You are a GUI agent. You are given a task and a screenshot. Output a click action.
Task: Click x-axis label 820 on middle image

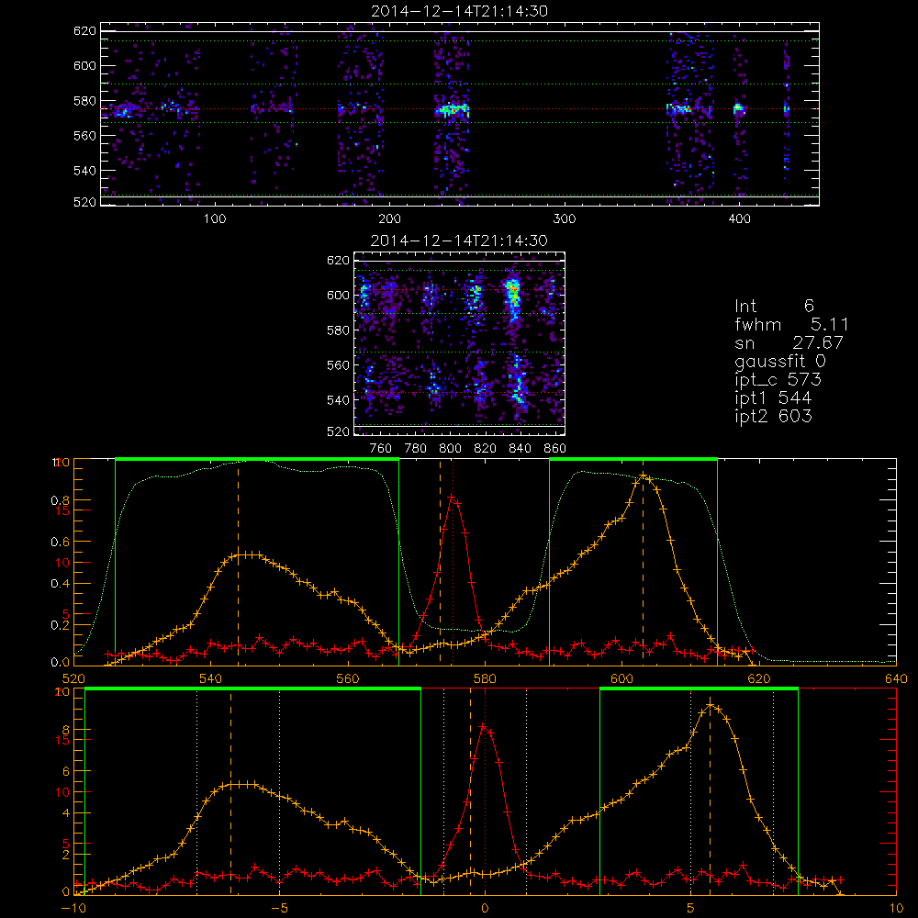[x=486, y=448]
